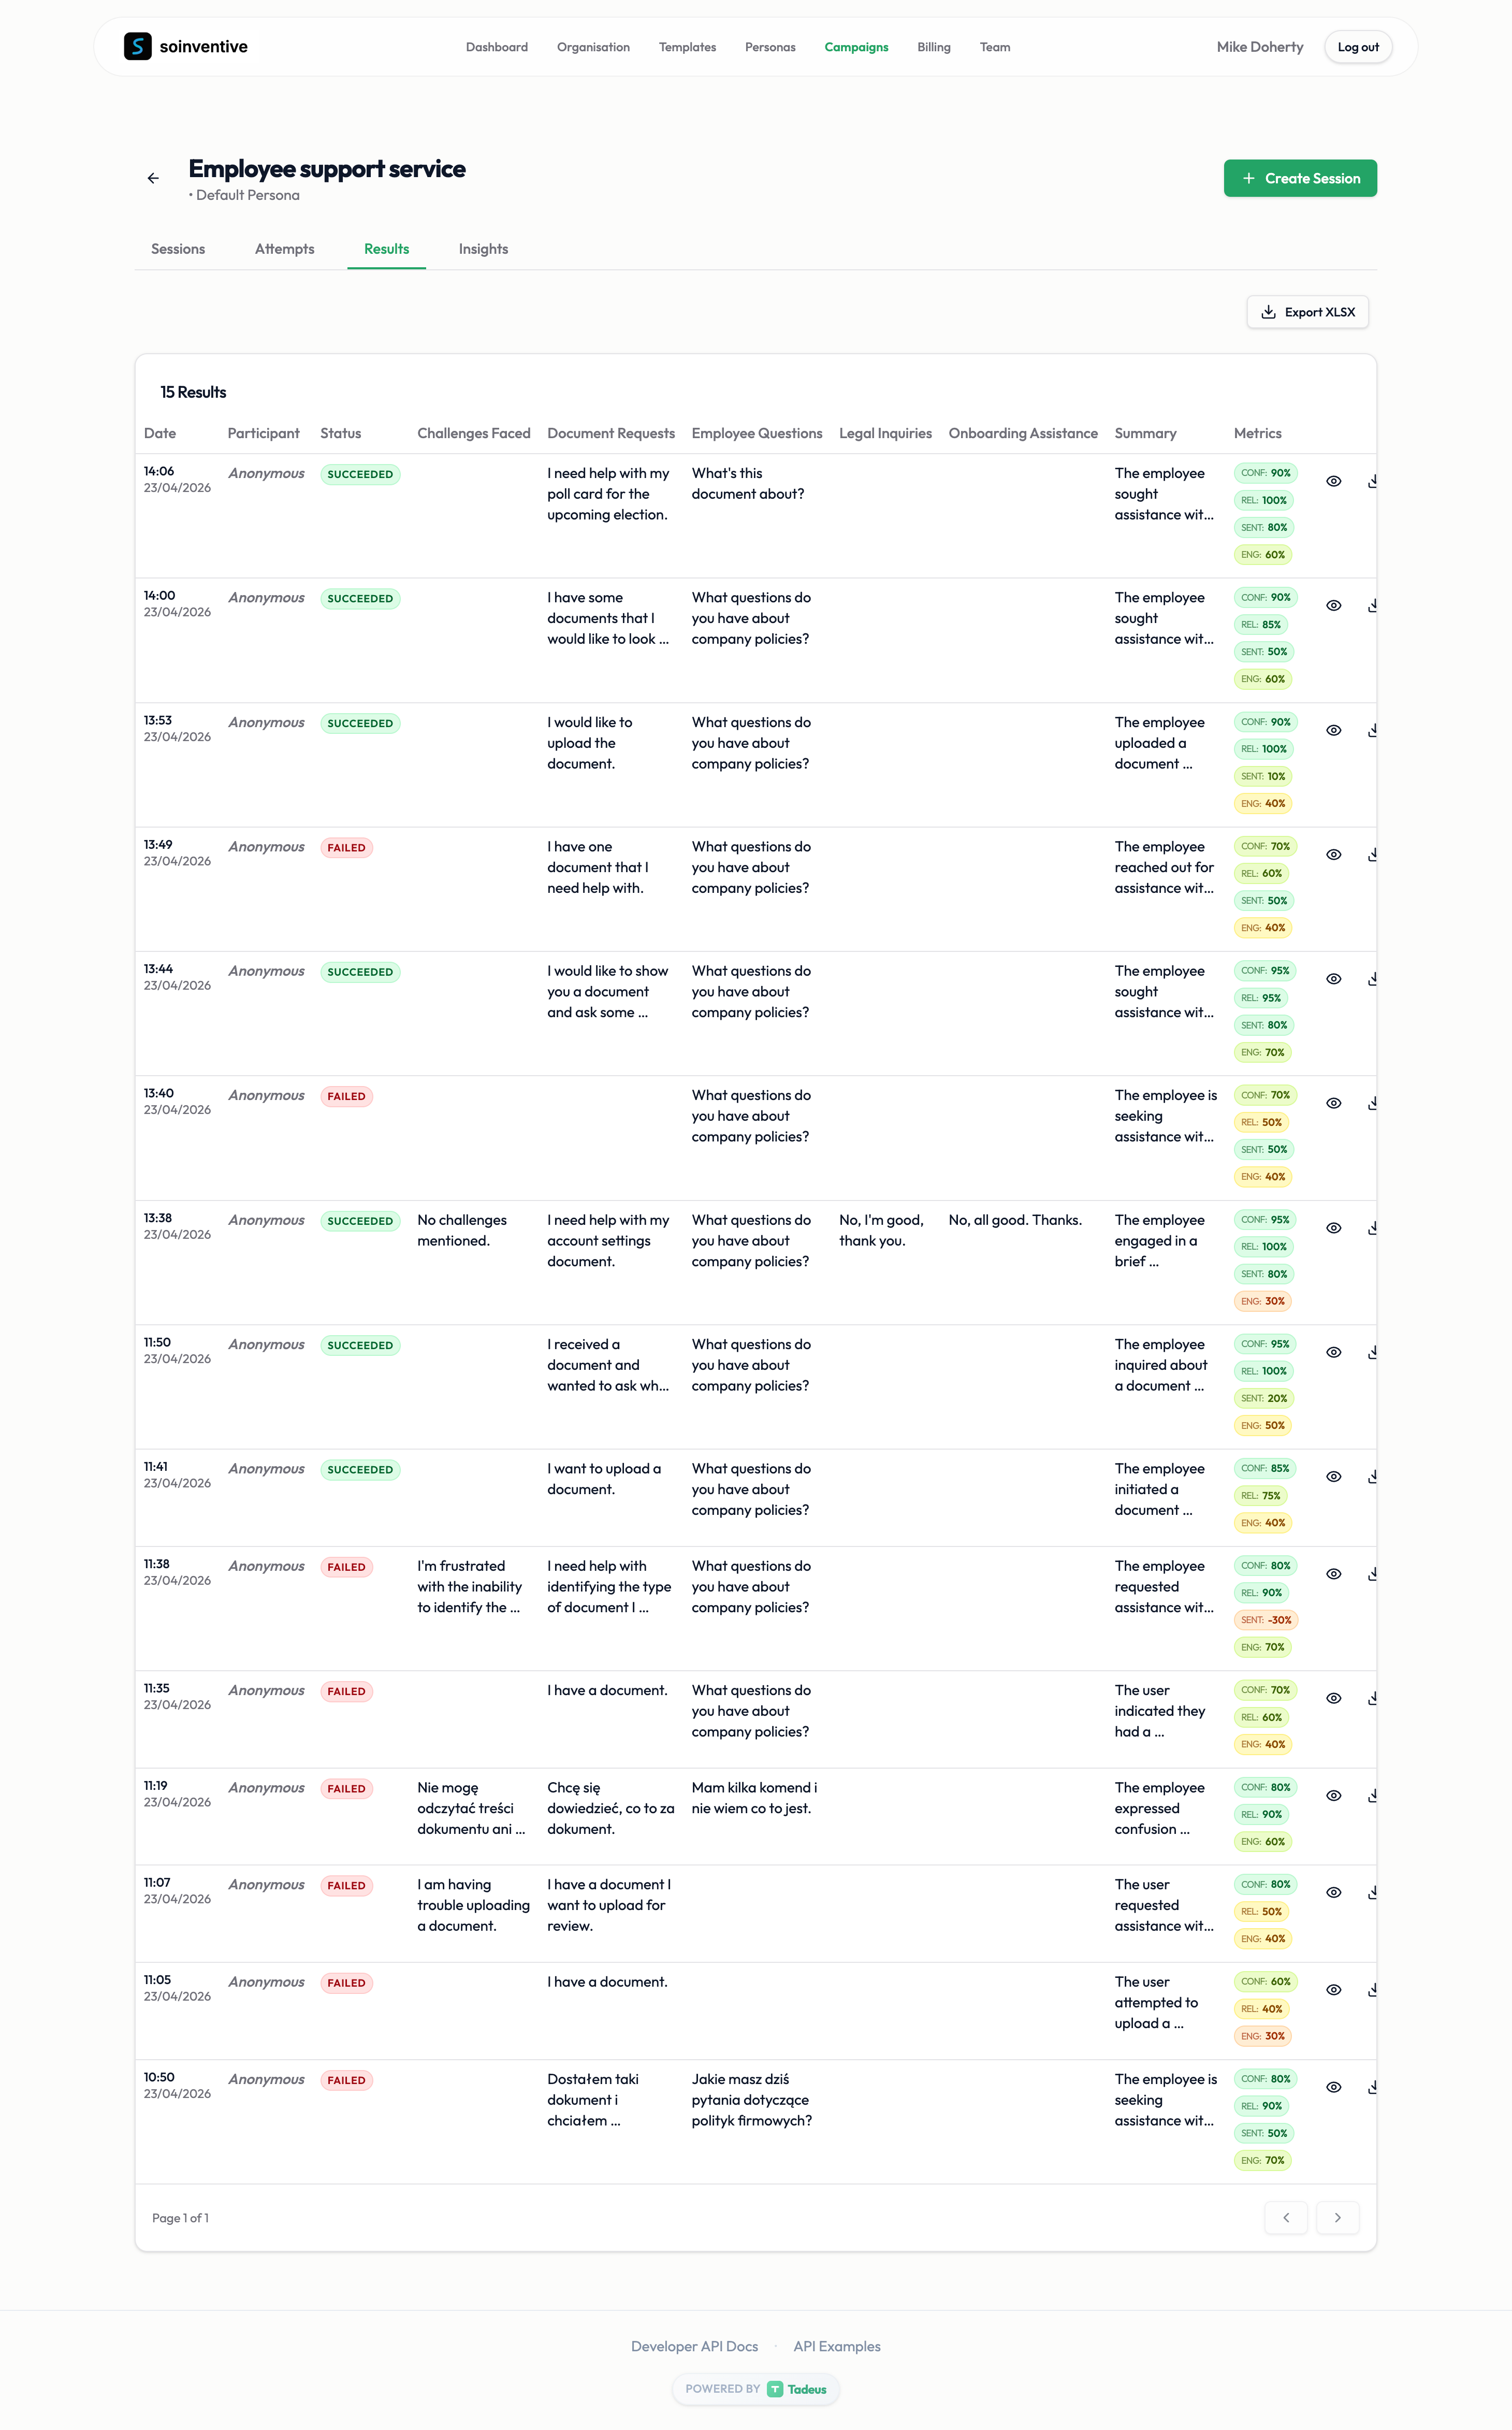Open the eye icon for 13:49 failed result

click(x=1333, y=854)
